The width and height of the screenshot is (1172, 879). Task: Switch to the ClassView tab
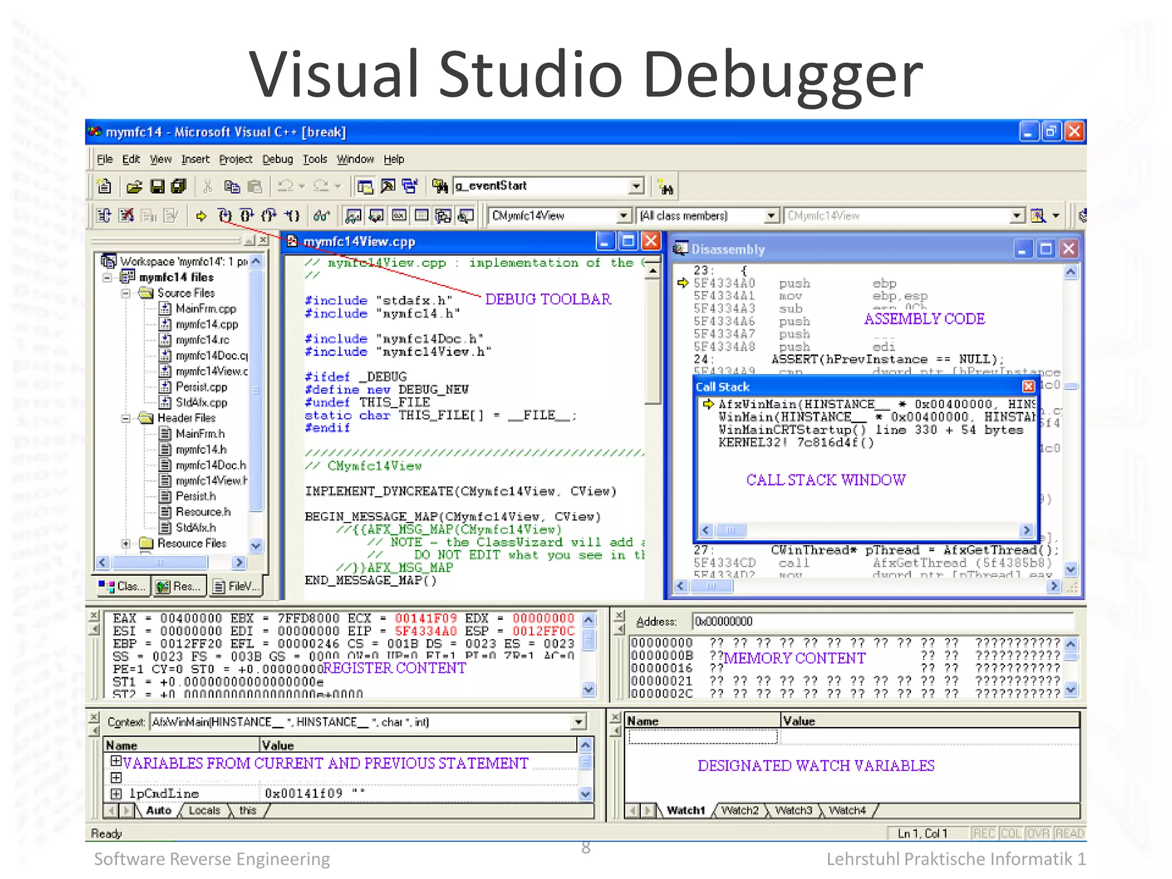[122, 586]
